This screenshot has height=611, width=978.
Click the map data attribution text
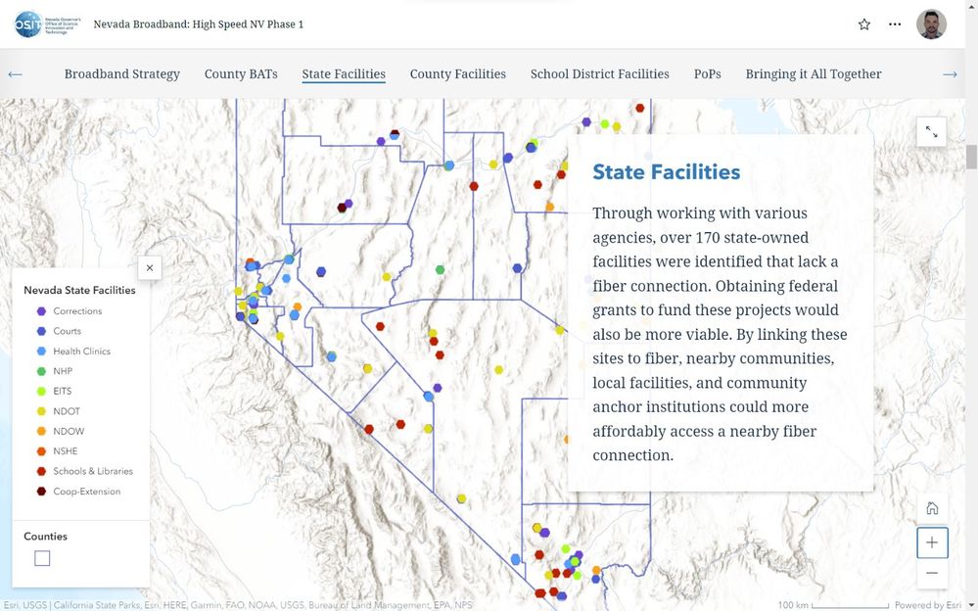pos(238,605)
